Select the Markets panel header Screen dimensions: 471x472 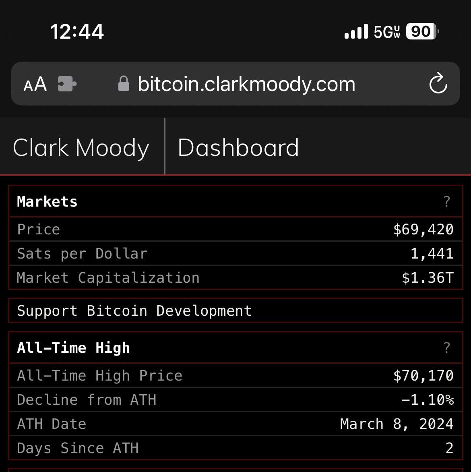click(235, 201)
